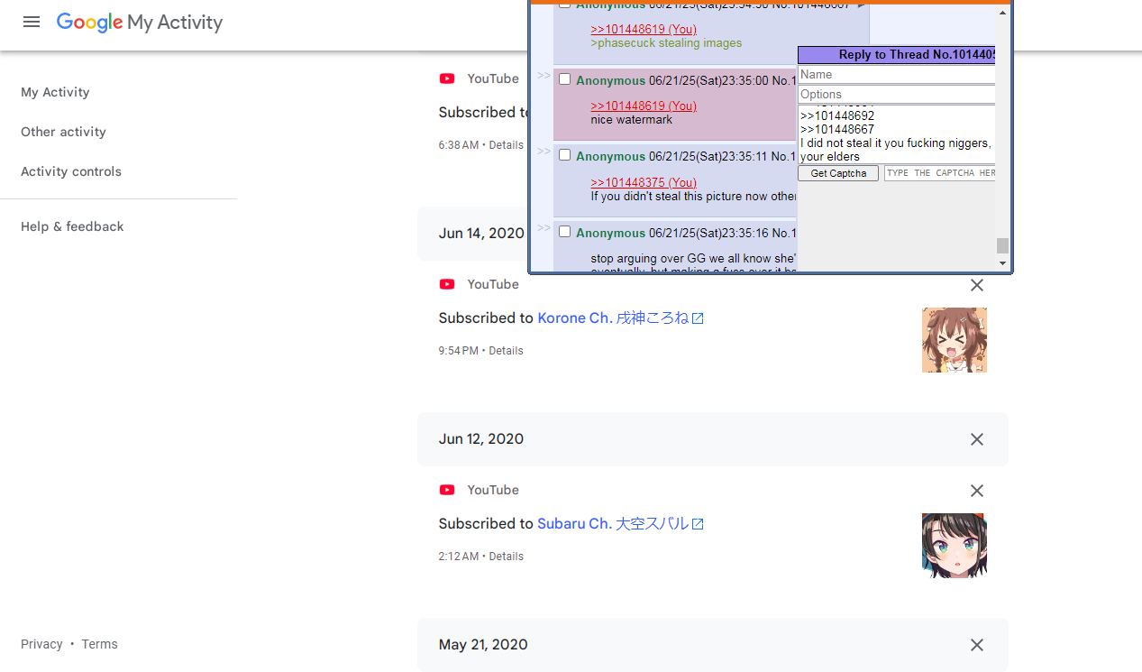Click the YouTube icon above Subaru Ch. entry
This screenshot has height=672, width=1142.
tap(447, 490)
